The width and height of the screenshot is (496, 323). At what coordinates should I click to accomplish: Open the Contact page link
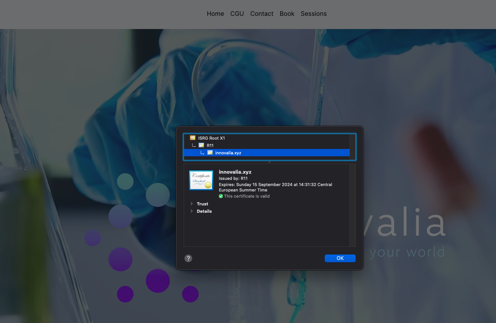click(262, 14)
